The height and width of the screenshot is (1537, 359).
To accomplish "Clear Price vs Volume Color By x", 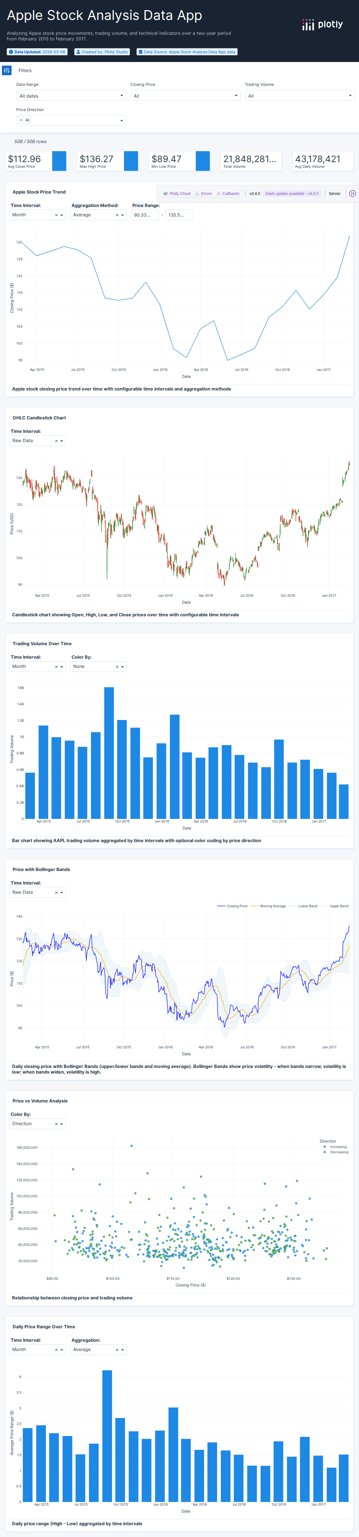I will click(56, 1124).
